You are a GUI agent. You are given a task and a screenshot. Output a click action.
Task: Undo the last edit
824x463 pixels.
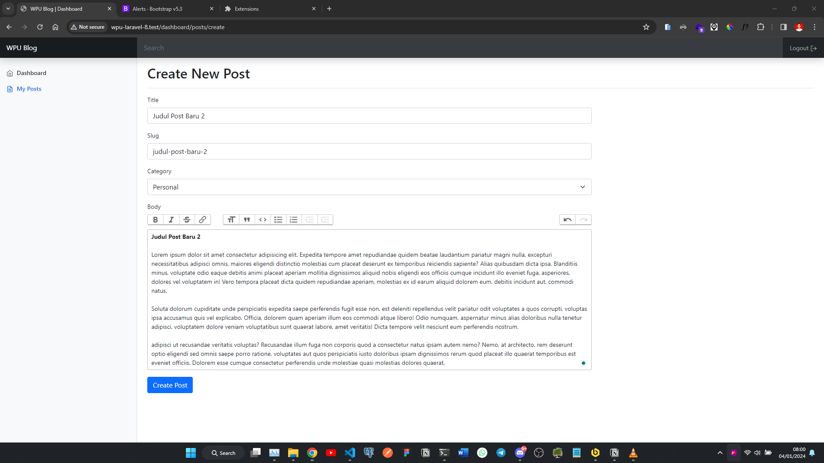tap(567, 219)
